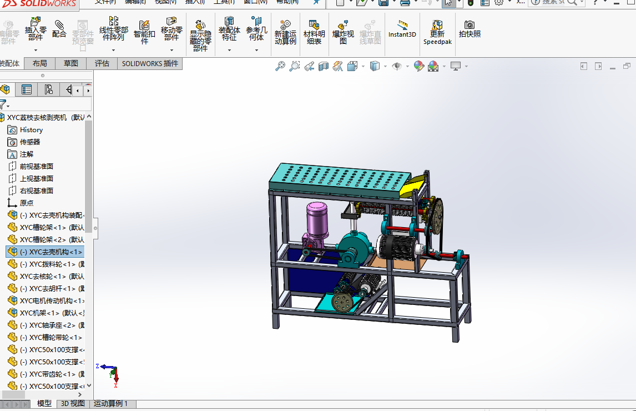The width and height of the screenshot is (636, 411).
Task: Click the Print icon in title toolbar
Action: coord(405,2)
